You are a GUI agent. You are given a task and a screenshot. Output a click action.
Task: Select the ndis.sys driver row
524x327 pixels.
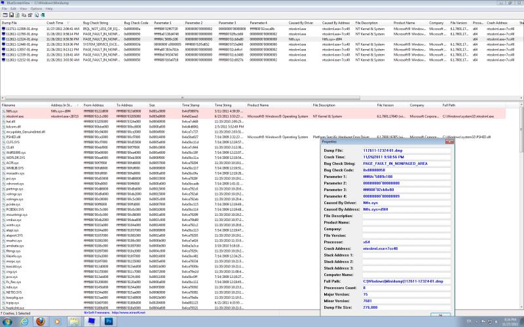point(160,287)
